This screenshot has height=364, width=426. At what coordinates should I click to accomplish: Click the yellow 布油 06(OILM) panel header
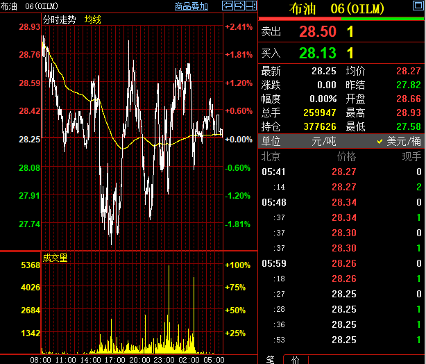[336, 9]
